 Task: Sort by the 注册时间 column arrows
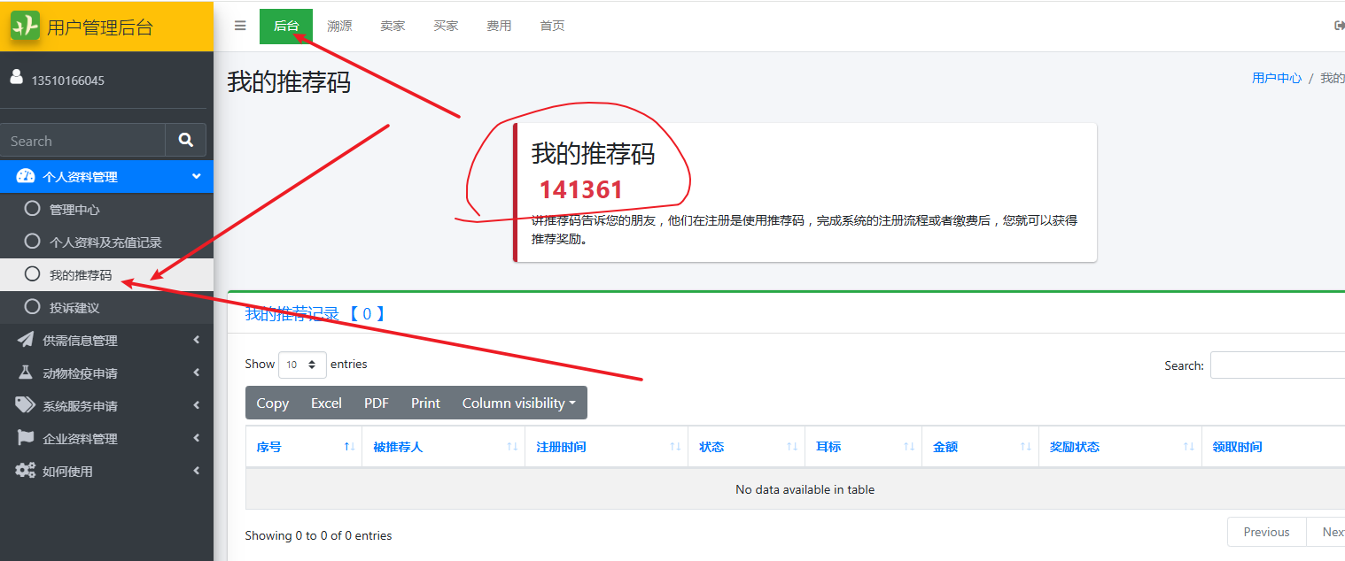(x=675, y=447)
